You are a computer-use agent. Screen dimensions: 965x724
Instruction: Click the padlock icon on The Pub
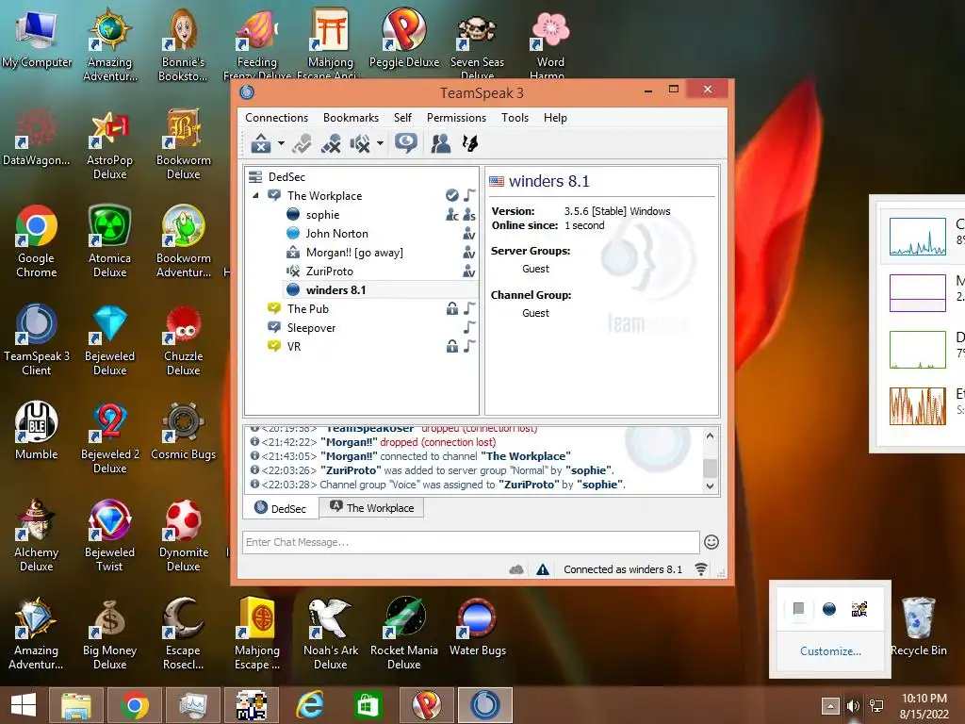pos(452,308)
